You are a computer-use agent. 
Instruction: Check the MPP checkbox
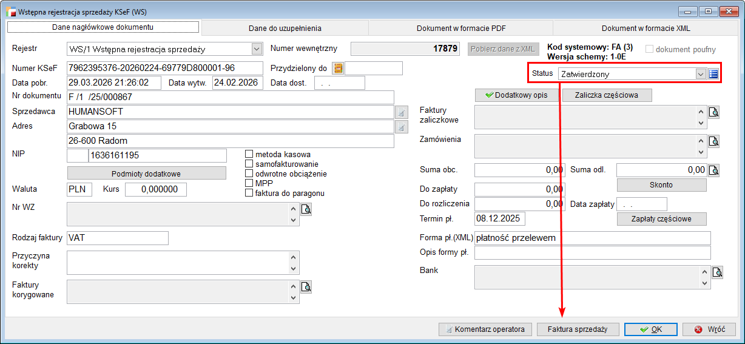[x=249, y=183]
